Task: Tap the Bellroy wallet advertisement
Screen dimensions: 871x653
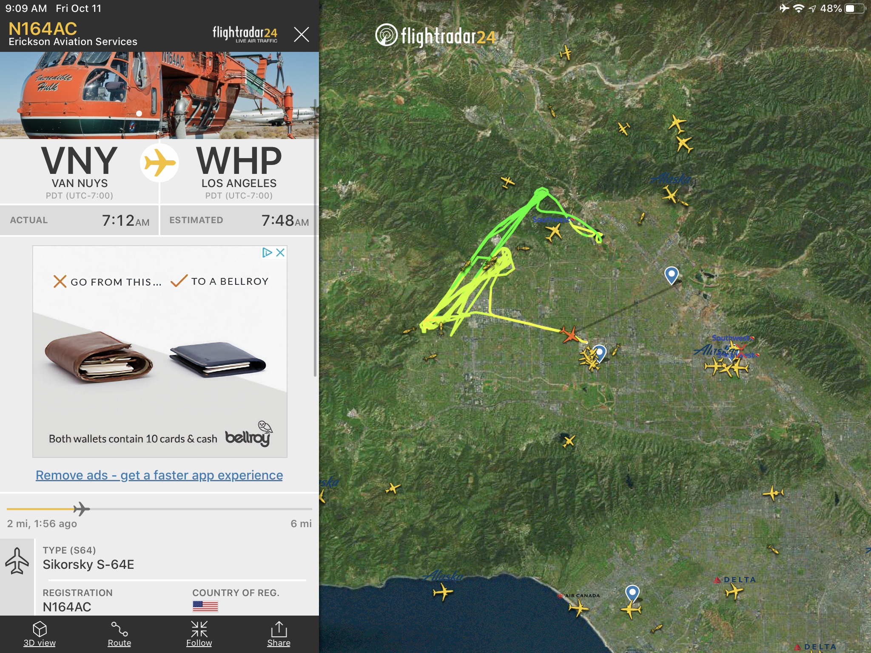Action: pos(160,352)
